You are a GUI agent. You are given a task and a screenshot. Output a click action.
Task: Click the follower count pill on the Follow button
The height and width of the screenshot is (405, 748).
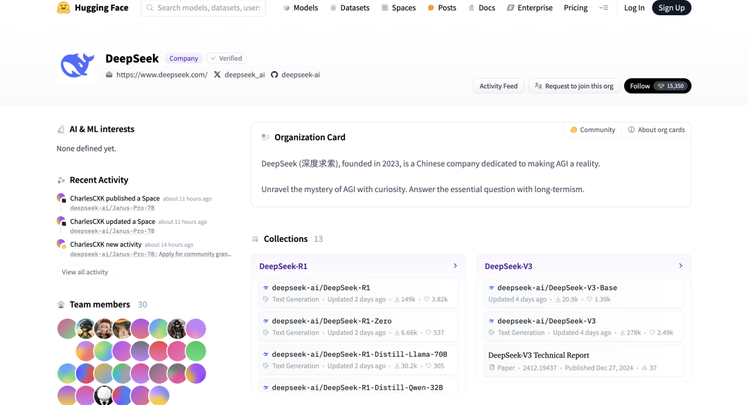(x=666, y=86)
